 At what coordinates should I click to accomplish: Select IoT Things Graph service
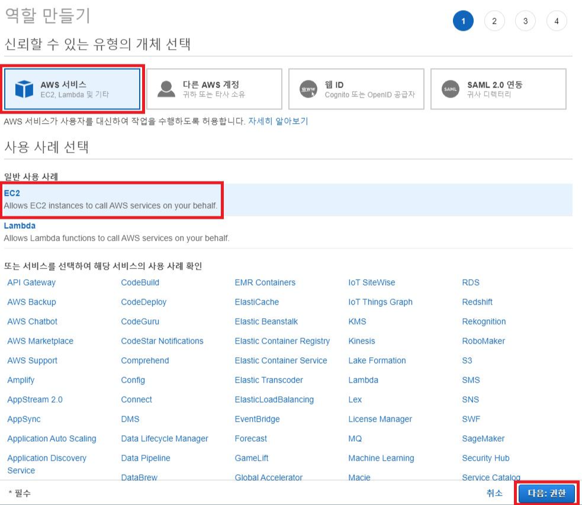(x=380, y=302)
